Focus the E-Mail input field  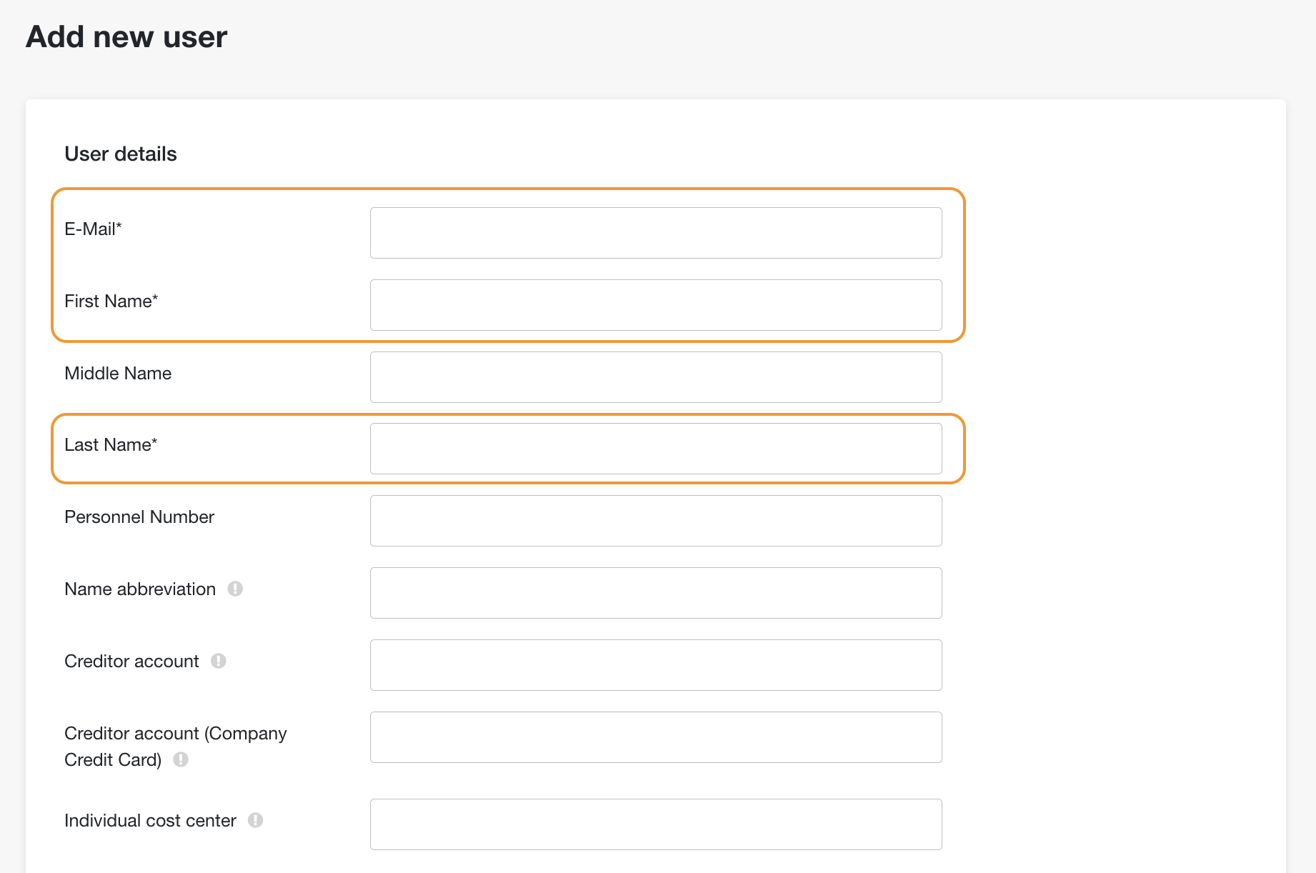point(656,233)
